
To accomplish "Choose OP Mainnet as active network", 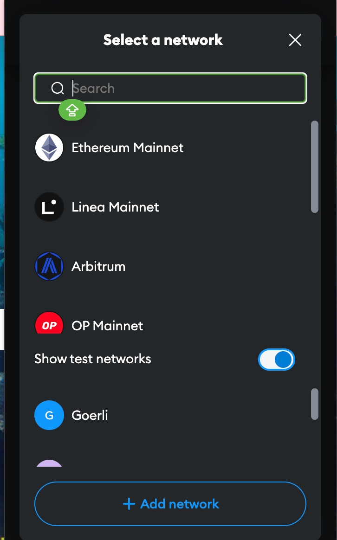I will (x=107, y=326).
